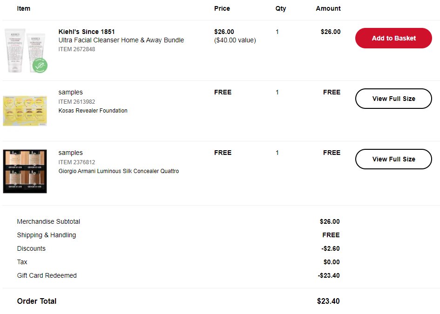Select the ITEM 2672848 number text

[x=77, y=49]
